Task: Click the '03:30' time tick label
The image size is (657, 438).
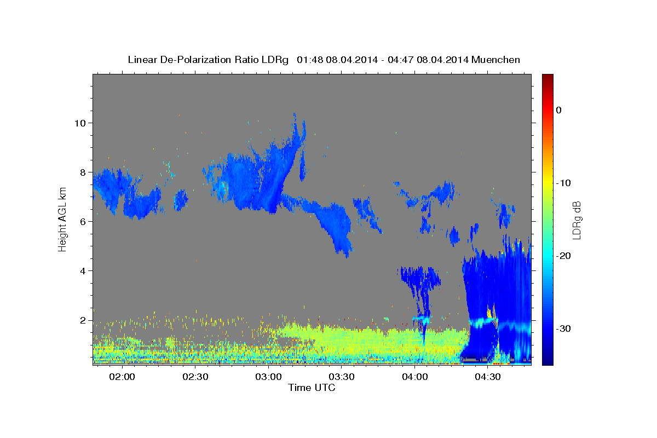Action: tap(342, 377)
